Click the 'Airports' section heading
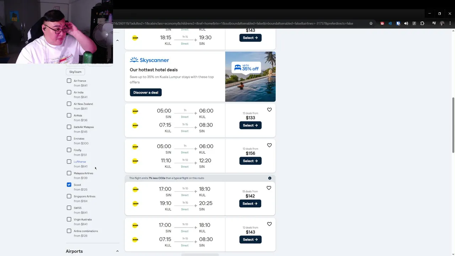The height and width of the screenshot is (256, 455). (74, 251)
